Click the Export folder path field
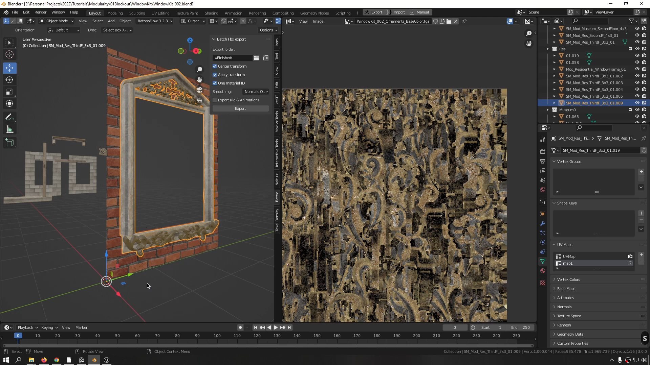The width and height of the screenshot is (650, 365). click(x=232, y=58)
